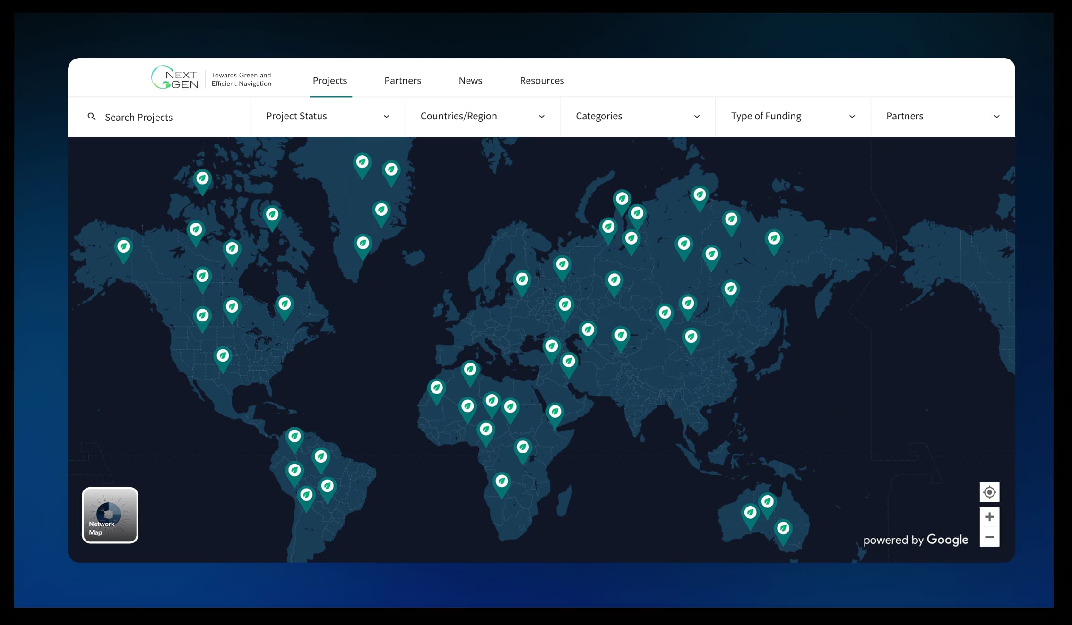Open the Type of Funding dropdown
The height and width of the screenshot is (625, 1072).
pos(852,116)
